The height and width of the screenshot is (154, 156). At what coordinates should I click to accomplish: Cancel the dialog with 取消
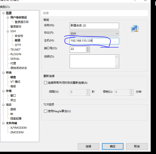click(x=137, y=146)
